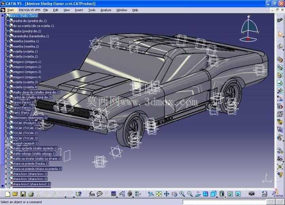This screenshot has height=205, width=285.
Task: Open the ENOVIA V5 VPM menu
Action: click(29, 10)
